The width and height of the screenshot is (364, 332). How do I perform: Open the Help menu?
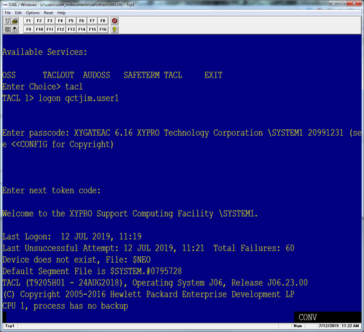pos(61,12)
